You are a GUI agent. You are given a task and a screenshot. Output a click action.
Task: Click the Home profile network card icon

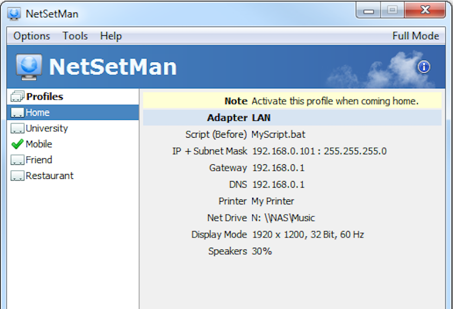pyautogui.click(x=17, y=113)
